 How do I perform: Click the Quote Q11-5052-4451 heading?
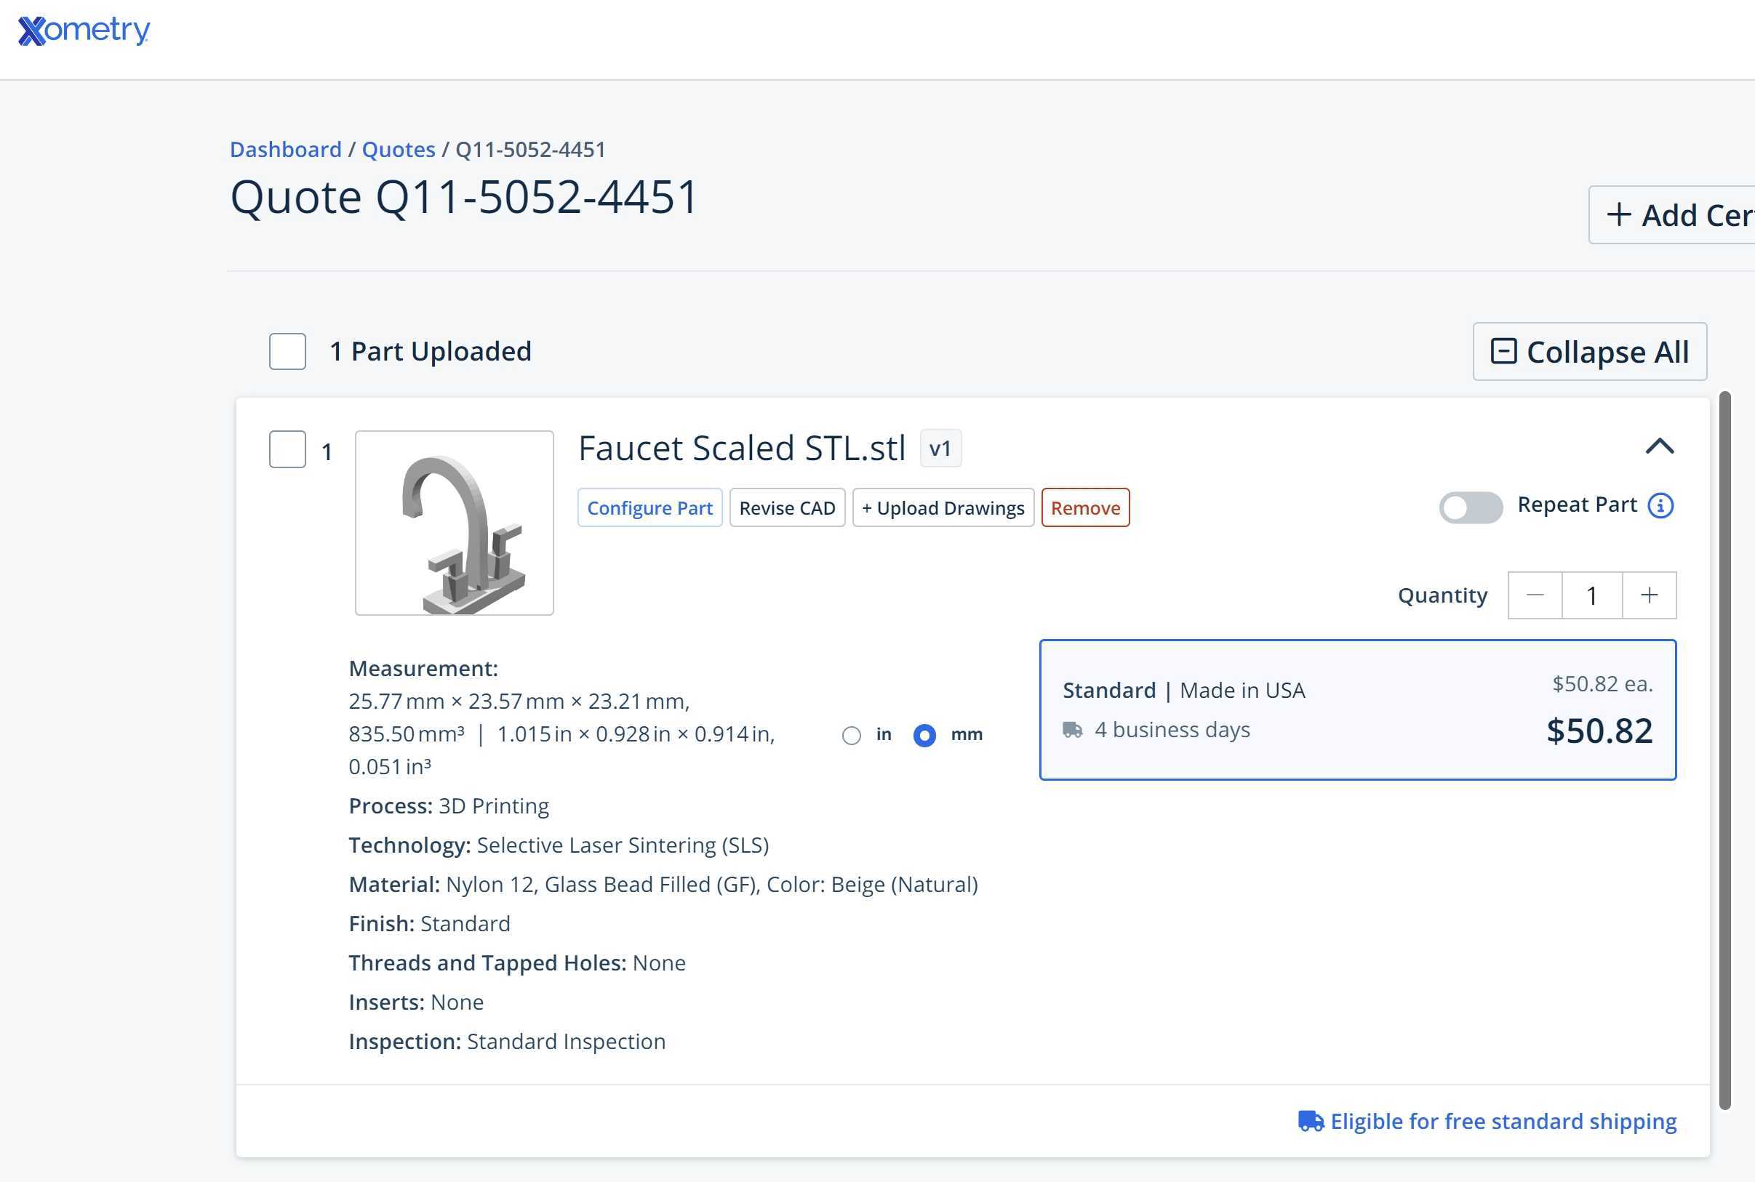[x=465, y=198]
